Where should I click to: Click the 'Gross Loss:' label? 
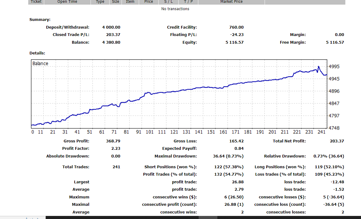[185, 141]
